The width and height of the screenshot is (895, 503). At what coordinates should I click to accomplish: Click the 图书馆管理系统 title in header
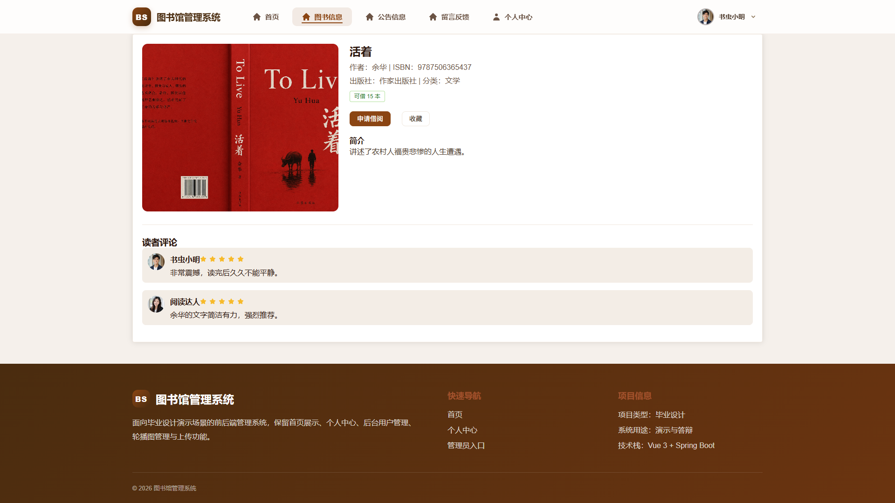click(x=188, y=17)
